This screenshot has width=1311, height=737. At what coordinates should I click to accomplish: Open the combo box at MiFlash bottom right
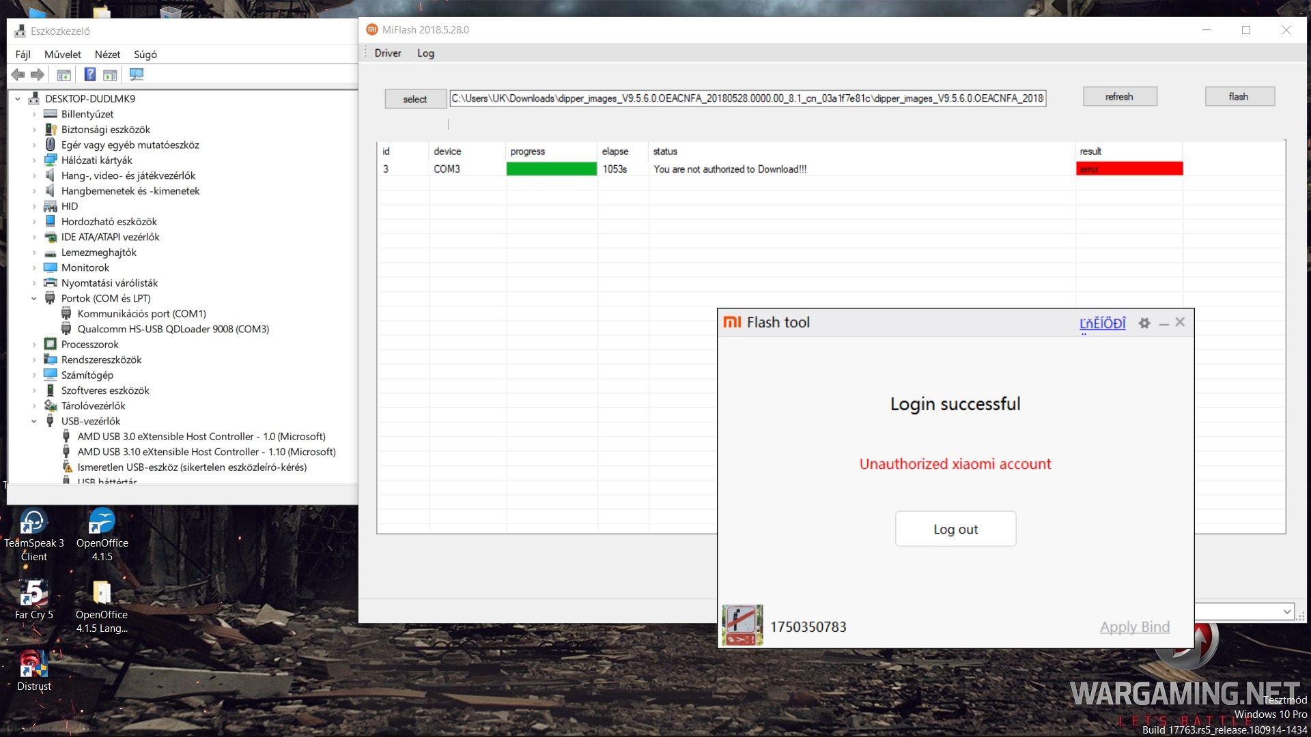point(1286,611)
